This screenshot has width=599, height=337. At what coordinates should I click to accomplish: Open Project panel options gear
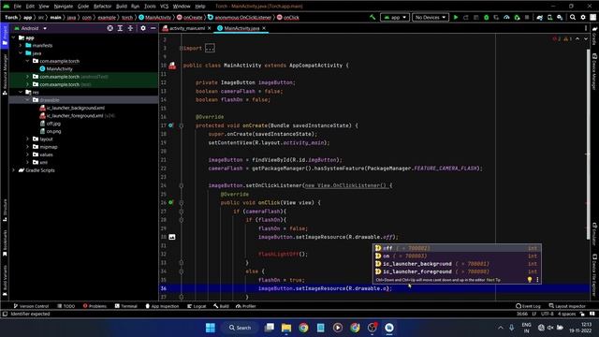(143, 28)
